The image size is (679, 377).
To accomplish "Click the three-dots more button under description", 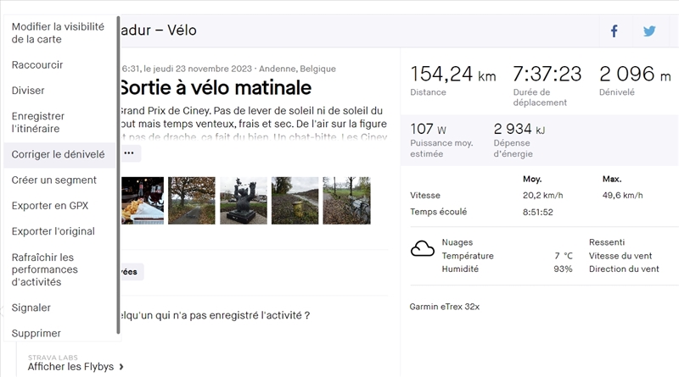I will (129, 153).
